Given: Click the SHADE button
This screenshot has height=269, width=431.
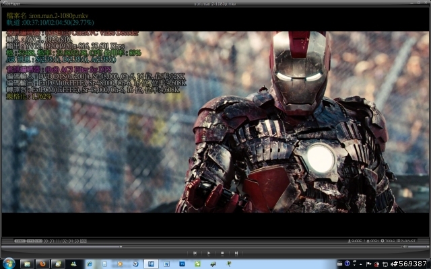Looking at the screenshot, I should click(x=355, y=241).
